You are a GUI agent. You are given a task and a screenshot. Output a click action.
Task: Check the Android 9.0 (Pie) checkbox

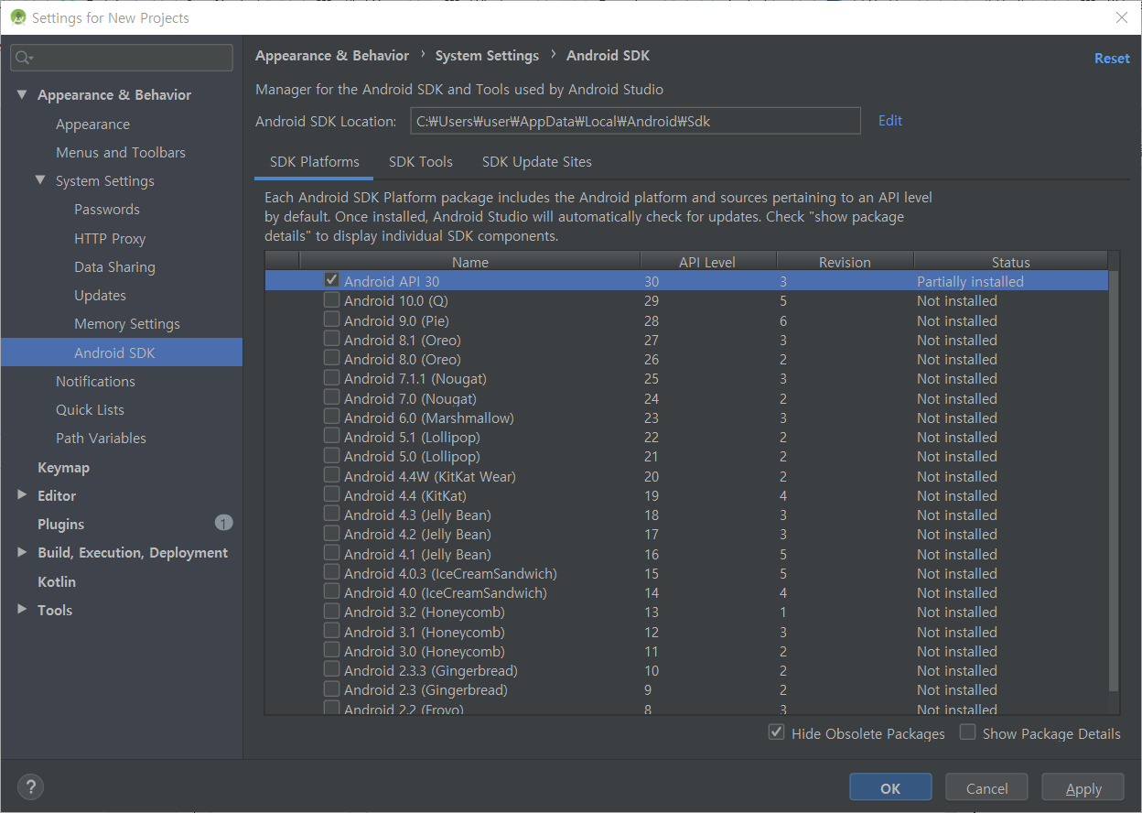point(331,320)
